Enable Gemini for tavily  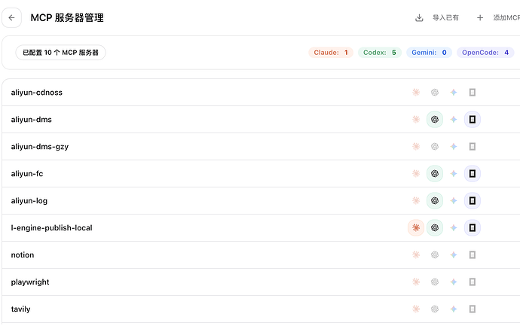pyautogui.click(x=454, y=309)
